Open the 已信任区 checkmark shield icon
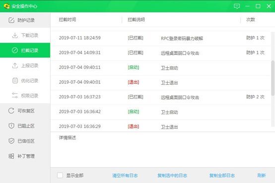 pyautogui.click(x=11, y=141)
